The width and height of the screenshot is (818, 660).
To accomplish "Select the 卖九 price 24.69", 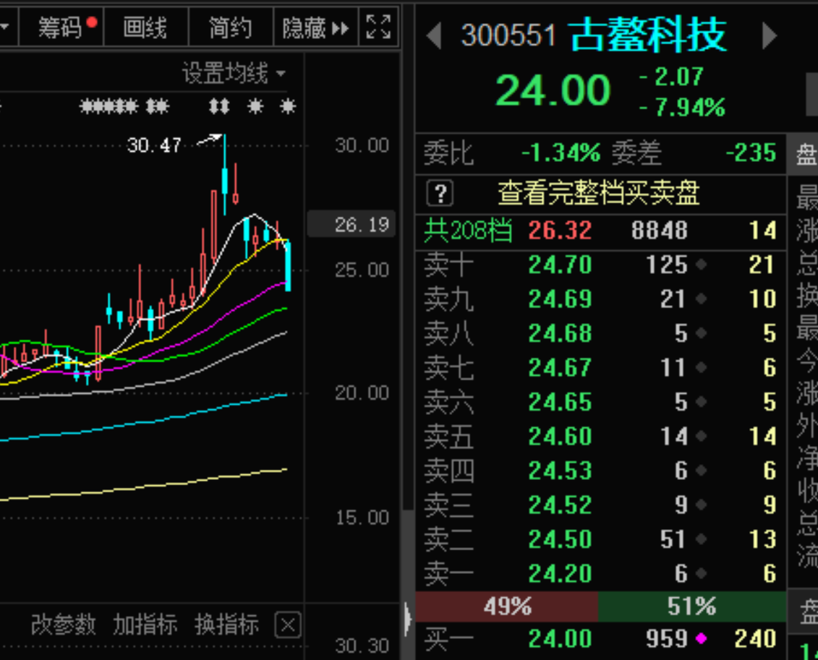I will [x=560, y=299].
